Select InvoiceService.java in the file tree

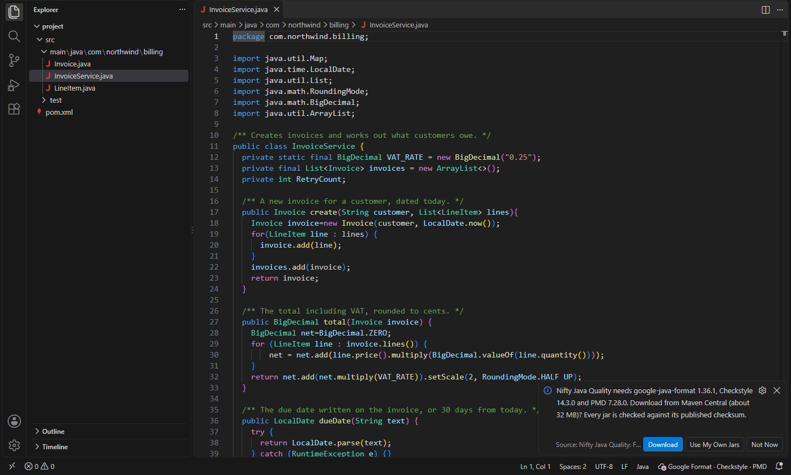click(109, 76)
